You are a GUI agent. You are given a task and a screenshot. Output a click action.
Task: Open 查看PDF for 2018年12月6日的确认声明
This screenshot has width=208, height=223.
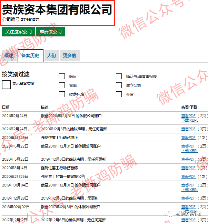click(x=189, y=198)
